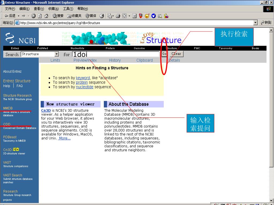
Task: Open the Favorites (收藏夹) pane
Action: (74, 16)
